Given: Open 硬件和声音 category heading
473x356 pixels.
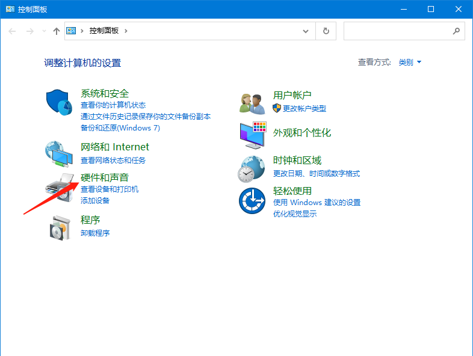Looking at the screenshot, I should (x=105, y=177).
